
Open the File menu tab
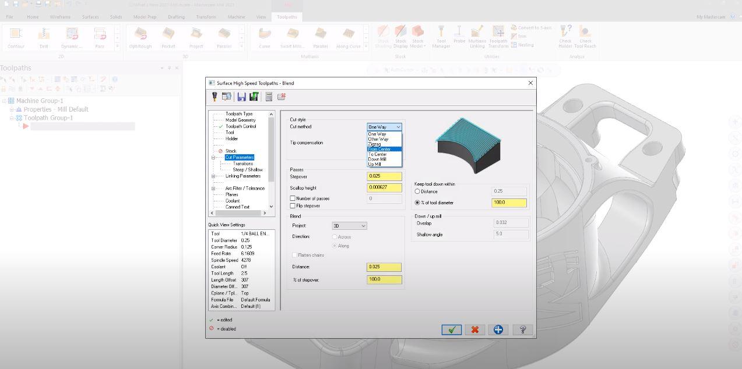9,17
